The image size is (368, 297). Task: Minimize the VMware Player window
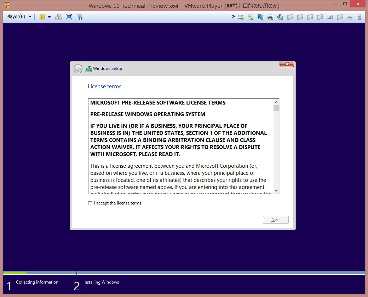coord(335,5)
